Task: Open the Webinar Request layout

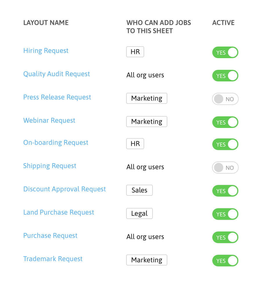Action: coord(49,121)
